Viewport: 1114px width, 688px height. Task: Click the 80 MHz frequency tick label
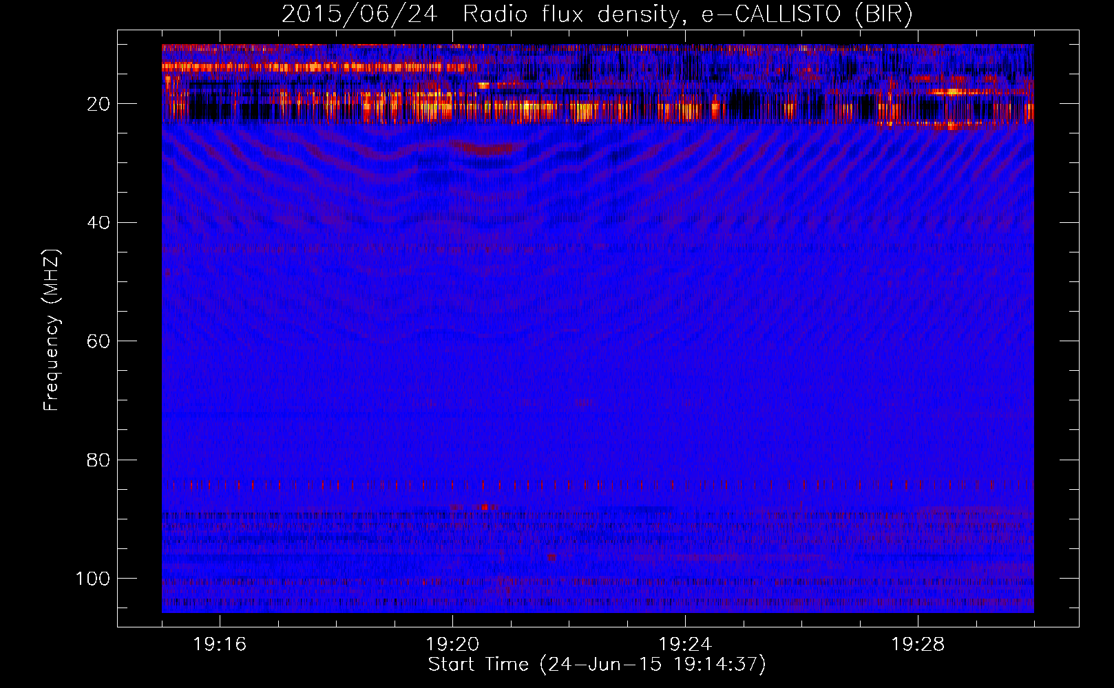tap(98, 460)
